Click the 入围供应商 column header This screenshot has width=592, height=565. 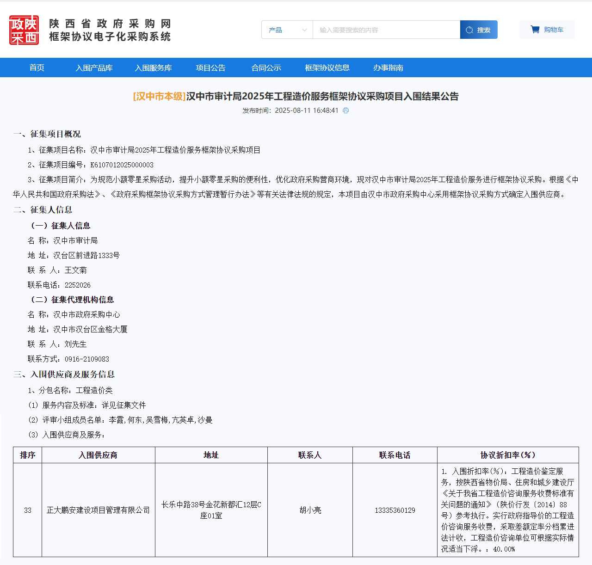98,455
